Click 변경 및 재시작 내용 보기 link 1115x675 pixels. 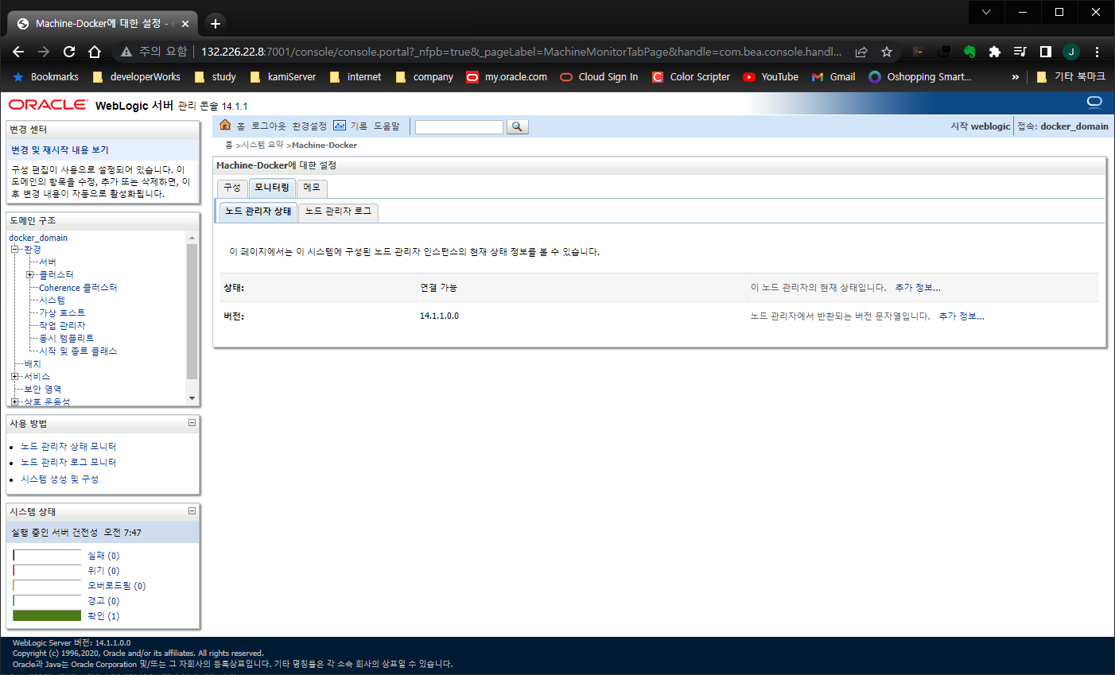pos(60,150)
